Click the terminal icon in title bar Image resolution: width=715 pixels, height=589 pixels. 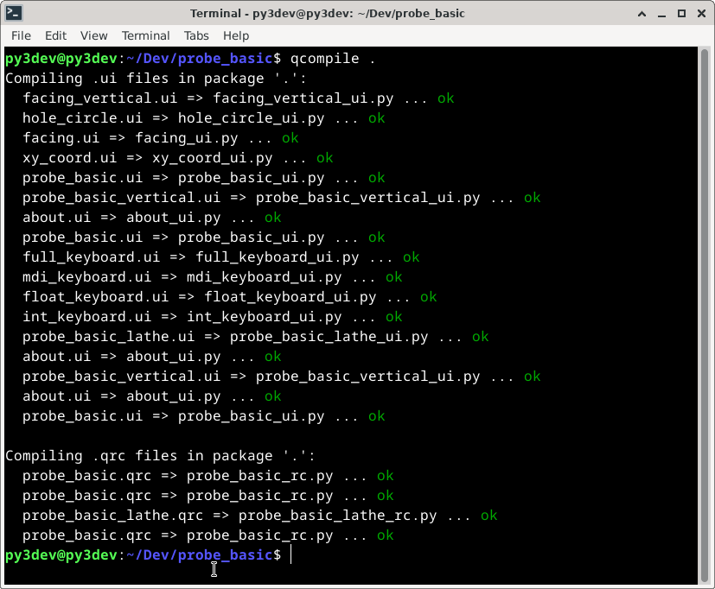(x=14, y=13)
